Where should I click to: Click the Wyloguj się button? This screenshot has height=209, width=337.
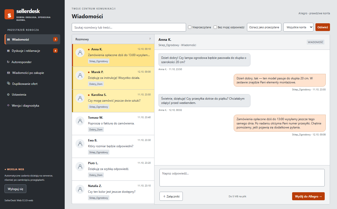(15, 189)
